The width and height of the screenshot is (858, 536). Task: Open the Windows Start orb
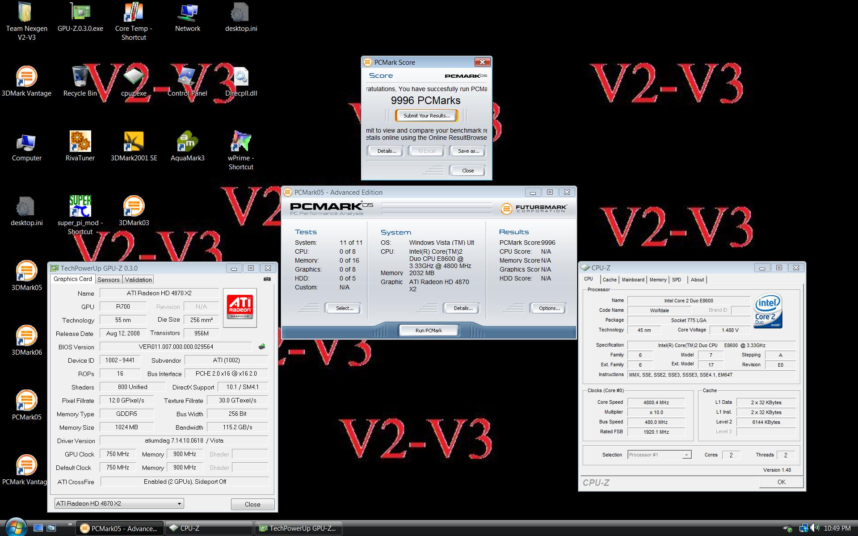click(x=17, y=528)
